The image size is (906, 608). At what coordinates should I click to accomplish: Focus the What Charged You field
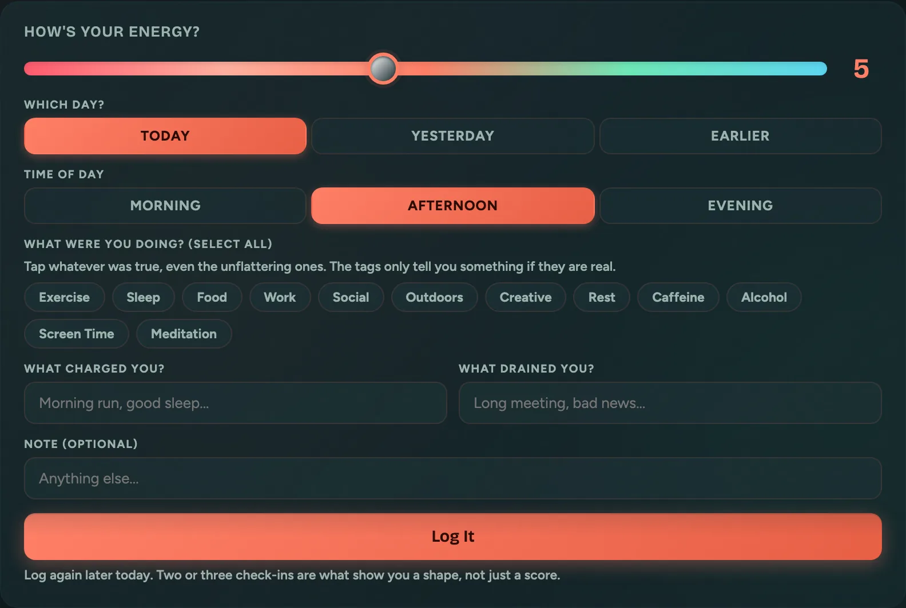pos(236,403)
